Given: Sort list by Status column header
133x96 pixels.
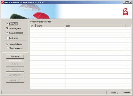Looking at the screenshot, I should click(50, 26).
